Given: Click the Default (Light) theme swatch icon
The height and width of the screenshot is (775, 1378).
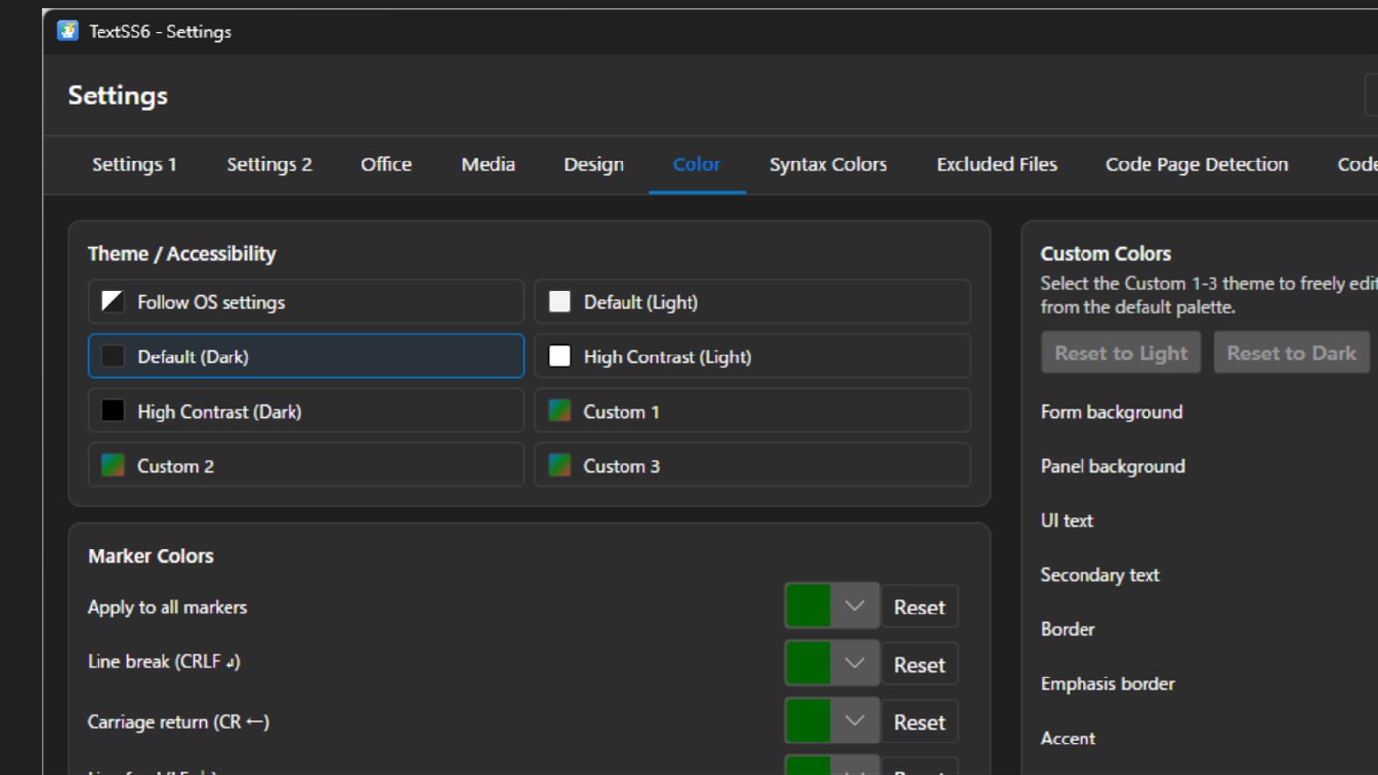Looking at the screenshot, I should tap(559, 302).
